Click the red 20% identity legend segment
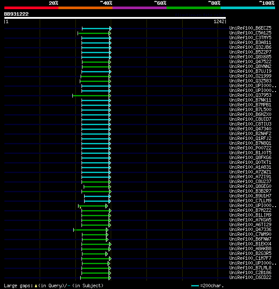The image size is (279, 289). tap(31, 8)
